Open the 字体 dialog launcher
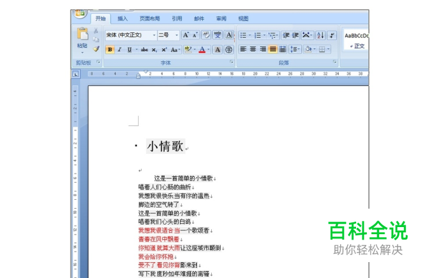Screen dimensions: 440x278 click(x=231, y=62)
